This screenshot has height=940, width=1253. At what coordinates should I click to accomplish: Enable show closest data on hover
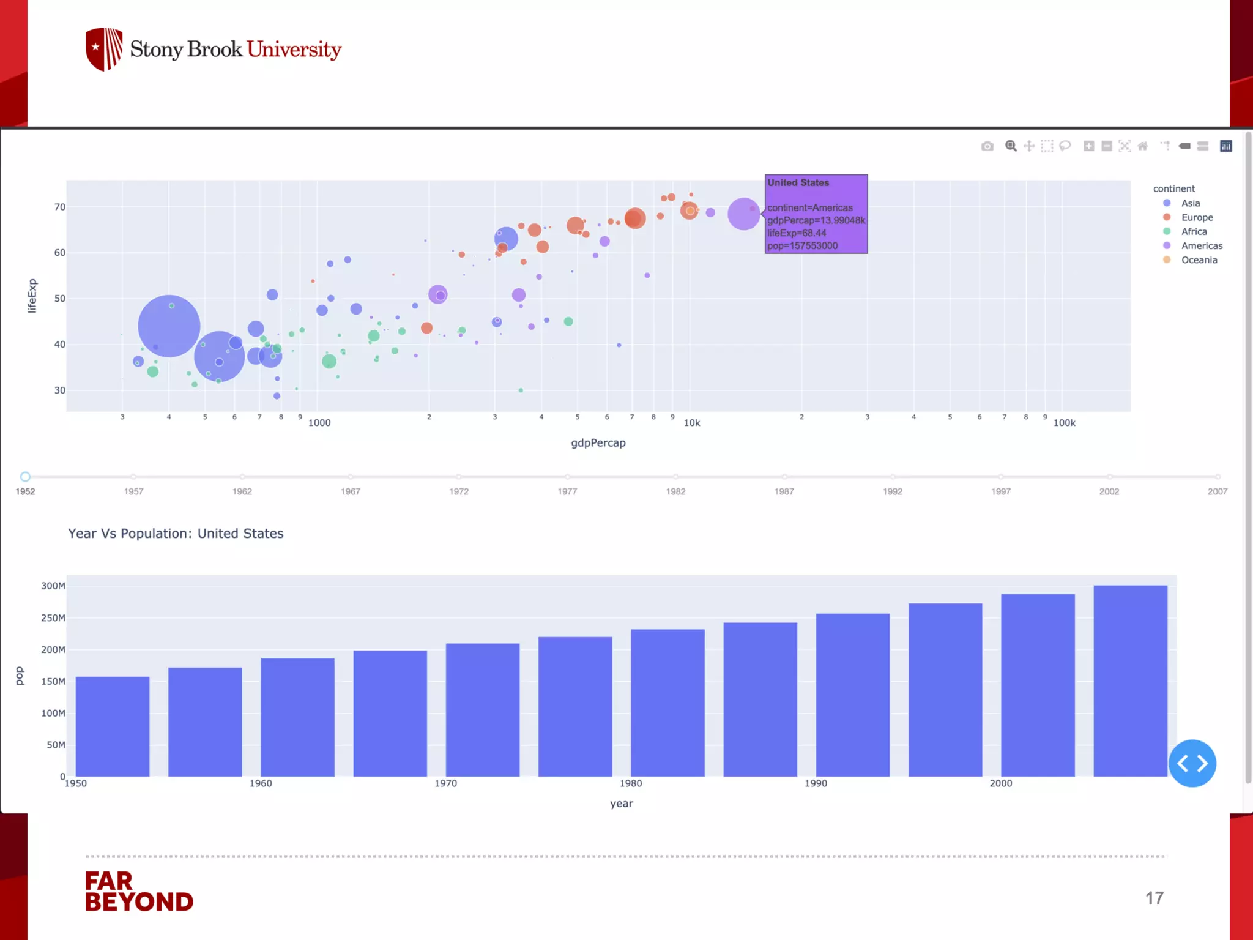click(x=1184, y=146)
